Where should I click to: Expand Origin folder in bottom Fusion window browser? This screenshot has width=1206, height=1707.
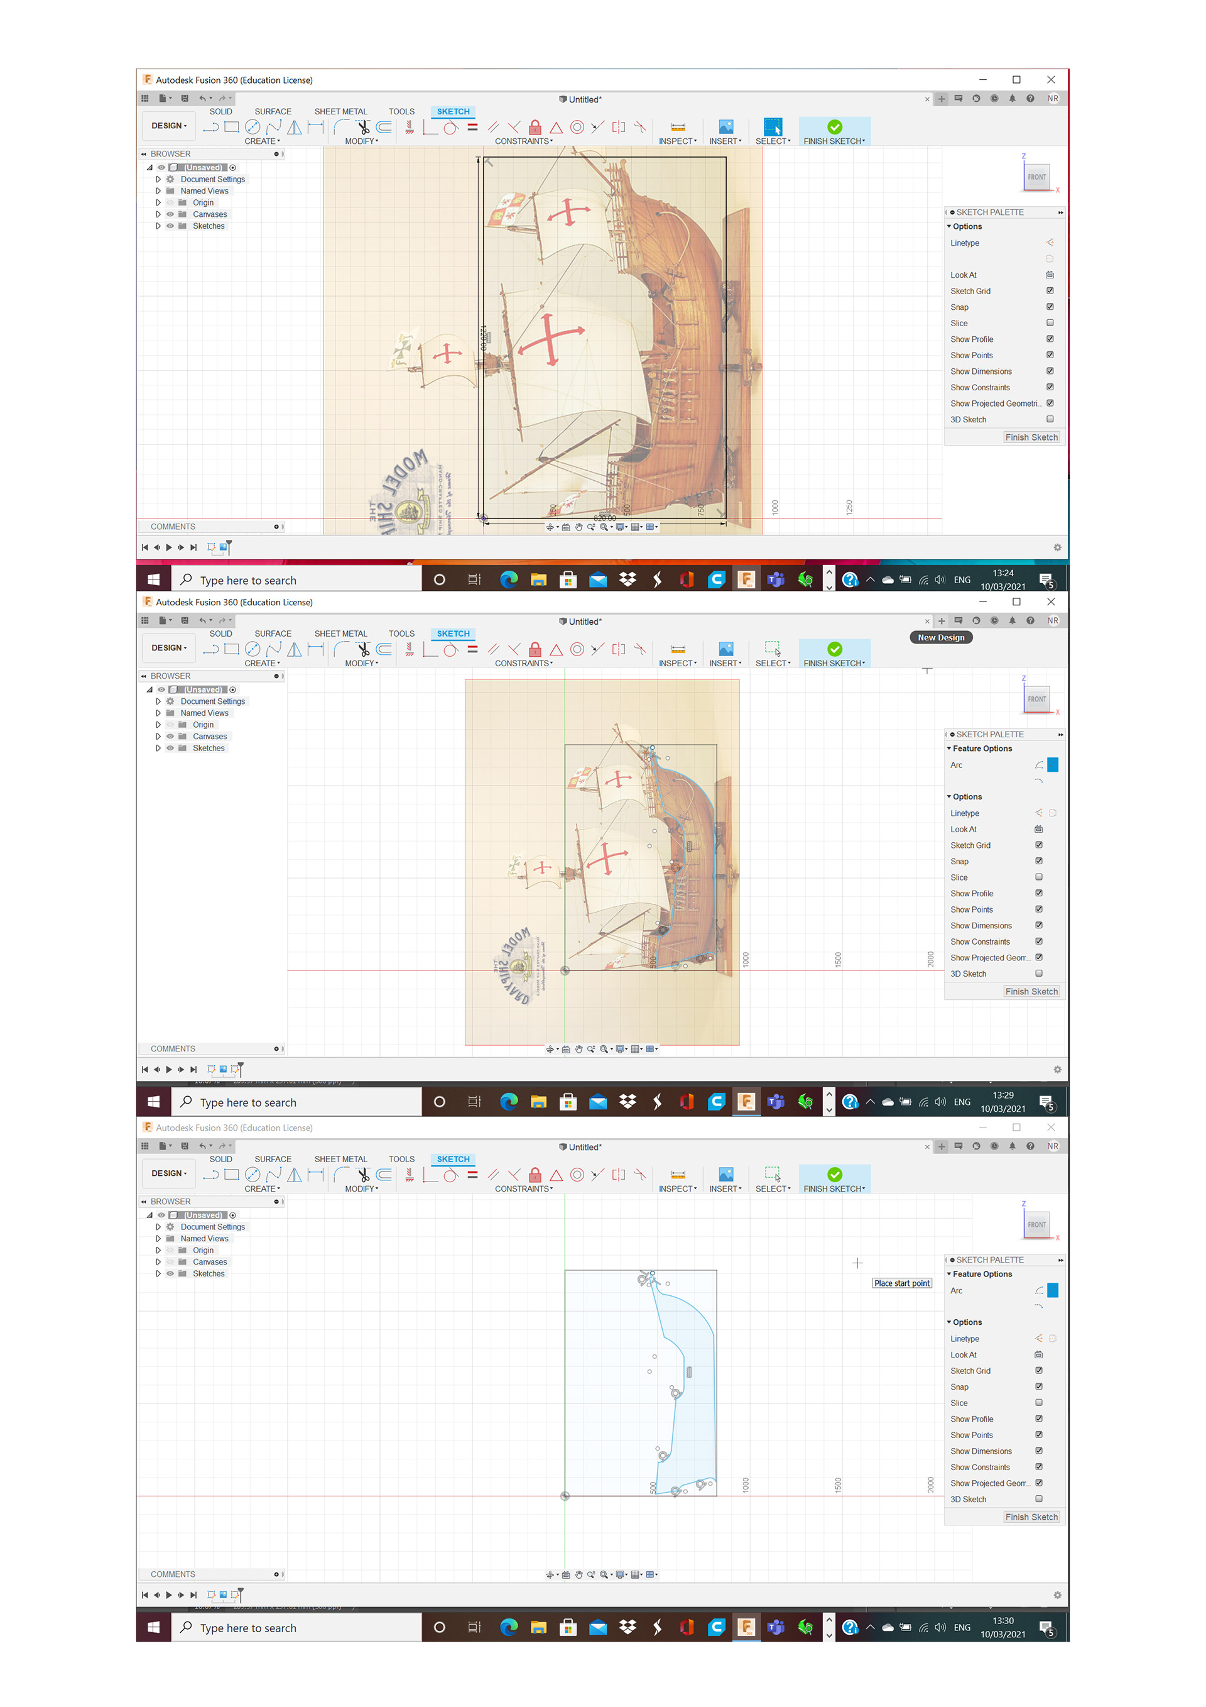tap(158, 1251)
